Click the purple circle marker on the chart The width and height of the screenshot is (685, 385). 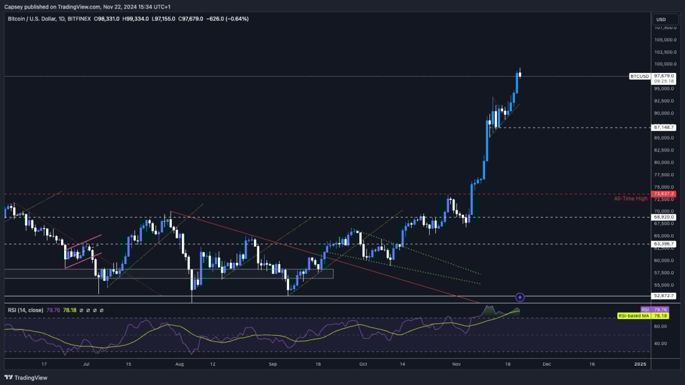519,297
